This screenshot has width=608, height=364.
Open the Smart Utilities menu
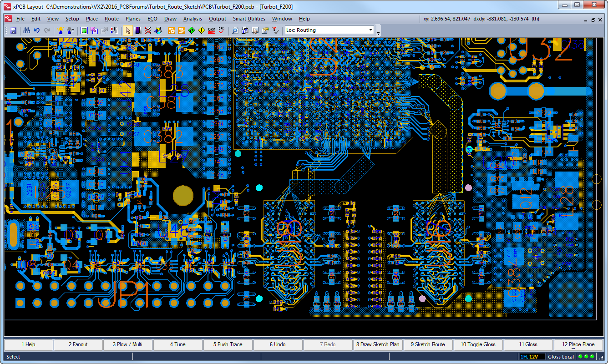click(x=248, y=19)
